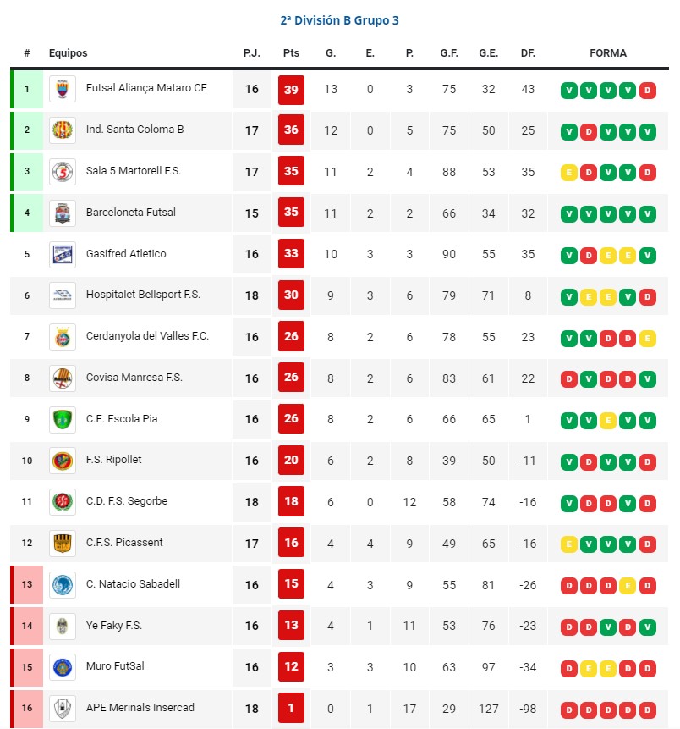This screenshot has width=680, height=729.
Task: Click the Muro FutSal round badge
Action: pyautogui.click(x=63, y=668)
